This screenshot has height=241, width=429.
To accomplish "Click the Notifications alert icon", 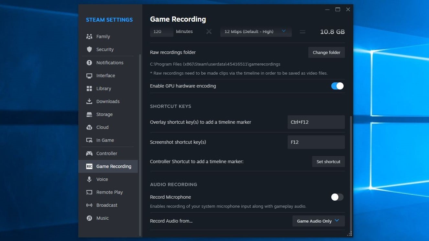I will point(89,63).
